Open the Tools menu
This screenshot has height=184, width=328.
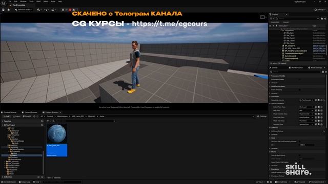click(x=31, y=2)
